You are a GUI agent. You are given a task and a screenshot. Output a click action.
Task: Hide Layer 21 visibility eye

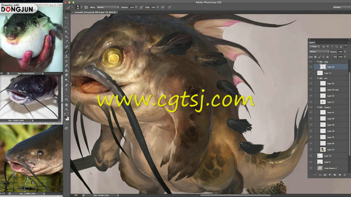point(311,102)
